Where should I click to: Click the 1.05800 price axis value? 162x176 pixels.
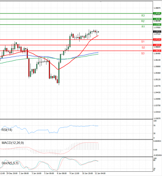point(157,67)
